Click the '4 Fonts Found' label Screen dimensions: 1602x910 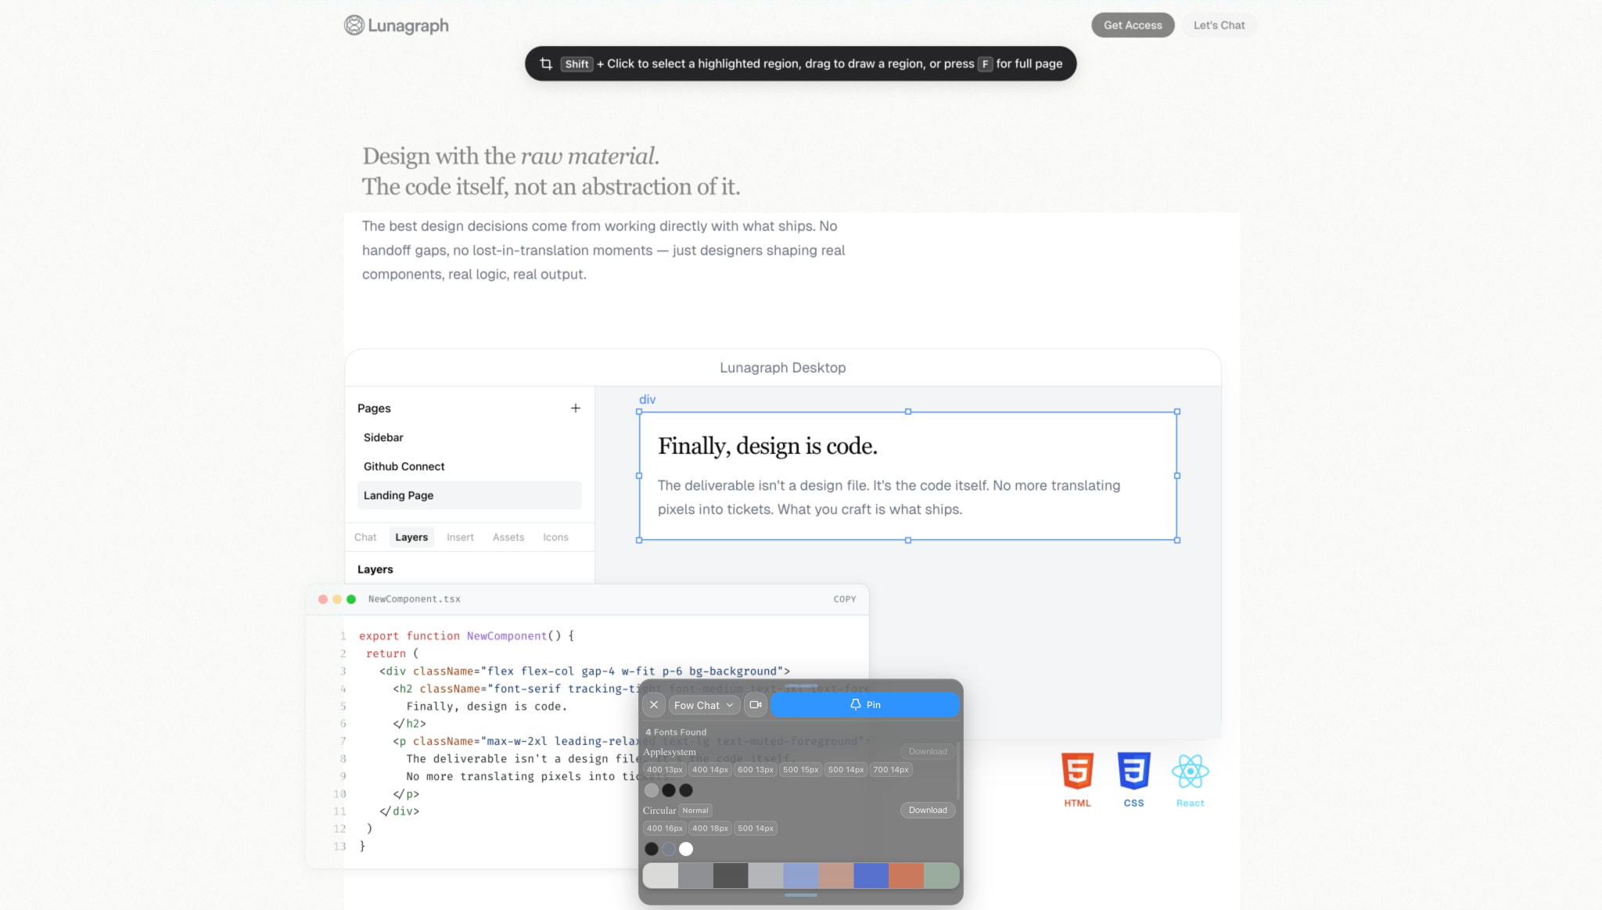pyautogui.click(x=676, y=732)
